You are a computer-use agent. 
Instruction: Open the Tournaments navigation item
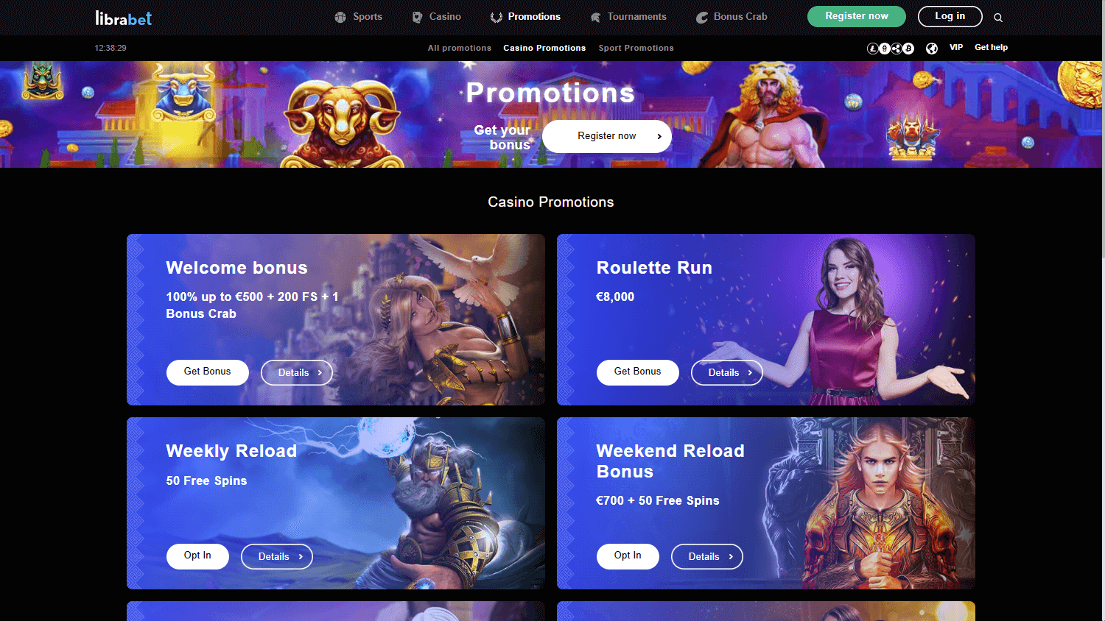pyautogui.click(x=628, y=17)
